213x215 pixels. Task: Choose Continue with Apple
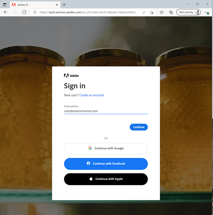[106, 179]
